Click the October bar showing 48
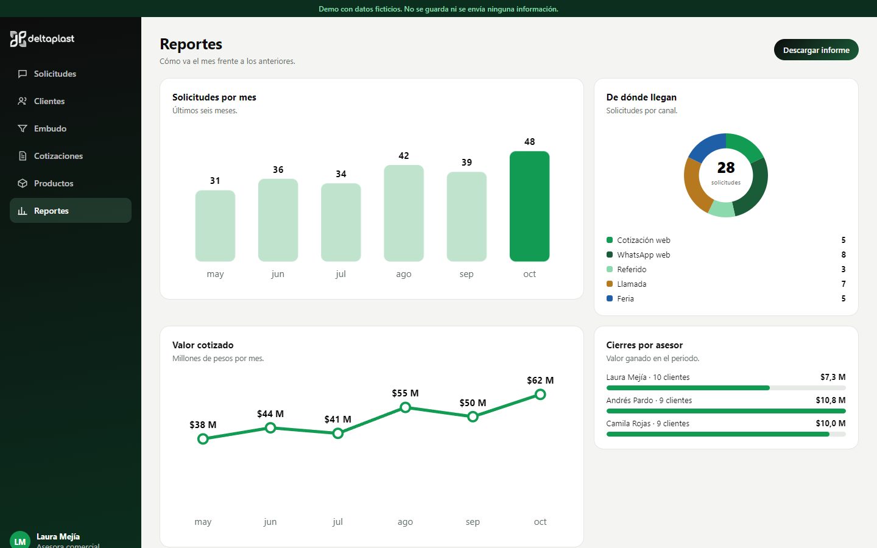 click(x=530, y=206)
